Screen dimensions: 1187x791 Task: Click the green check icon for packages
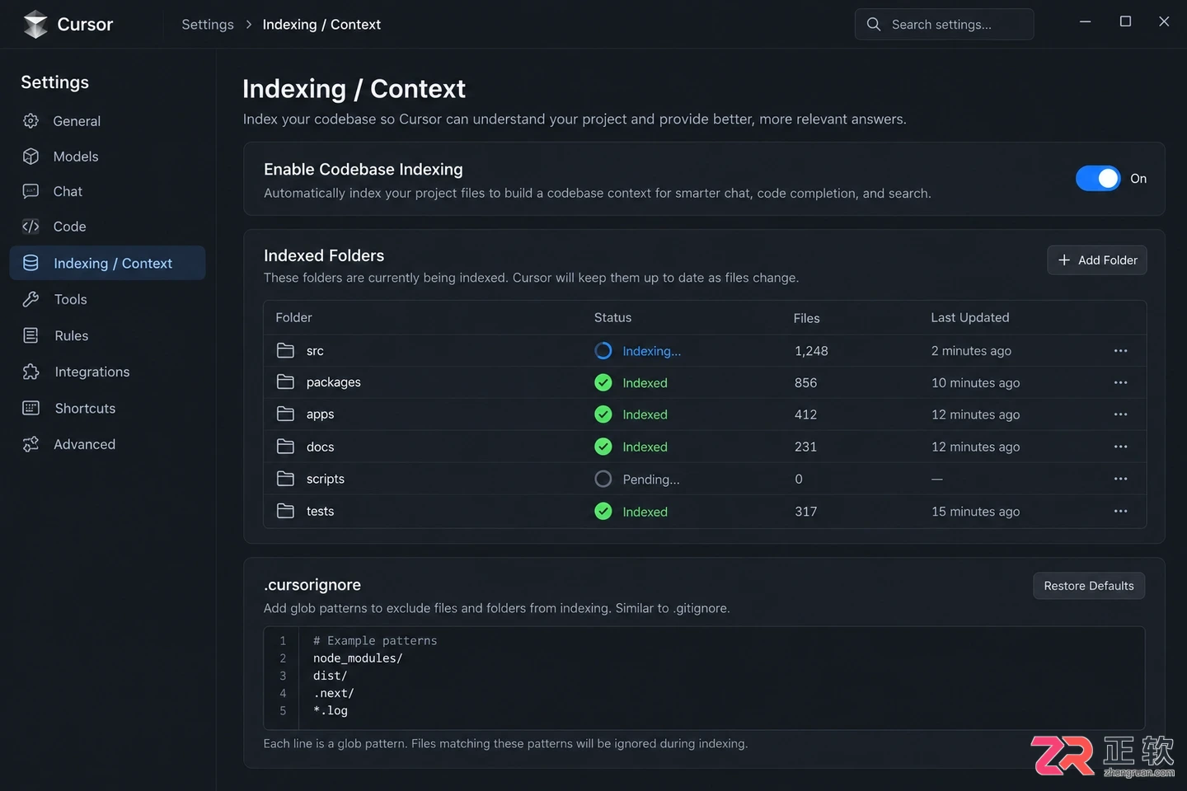pyautogui.click(x=603, y=382)
